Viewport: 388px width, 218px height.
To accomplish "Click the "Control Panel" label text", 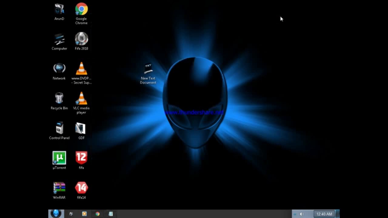I will [x=59, y=138].
